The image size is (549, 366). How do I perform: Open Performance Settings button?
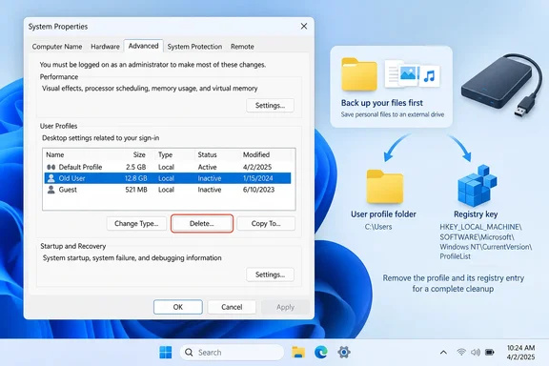click(270, 106)
